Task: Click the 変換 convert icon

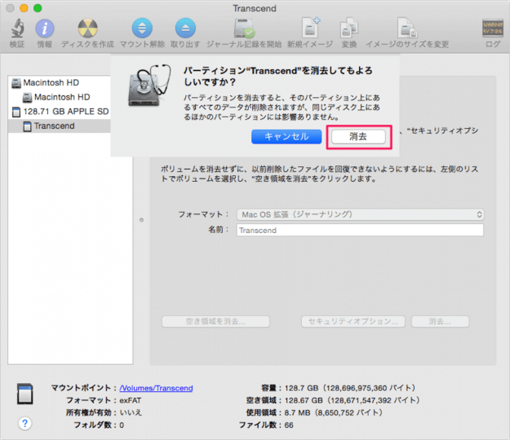Action: [348, 29]
